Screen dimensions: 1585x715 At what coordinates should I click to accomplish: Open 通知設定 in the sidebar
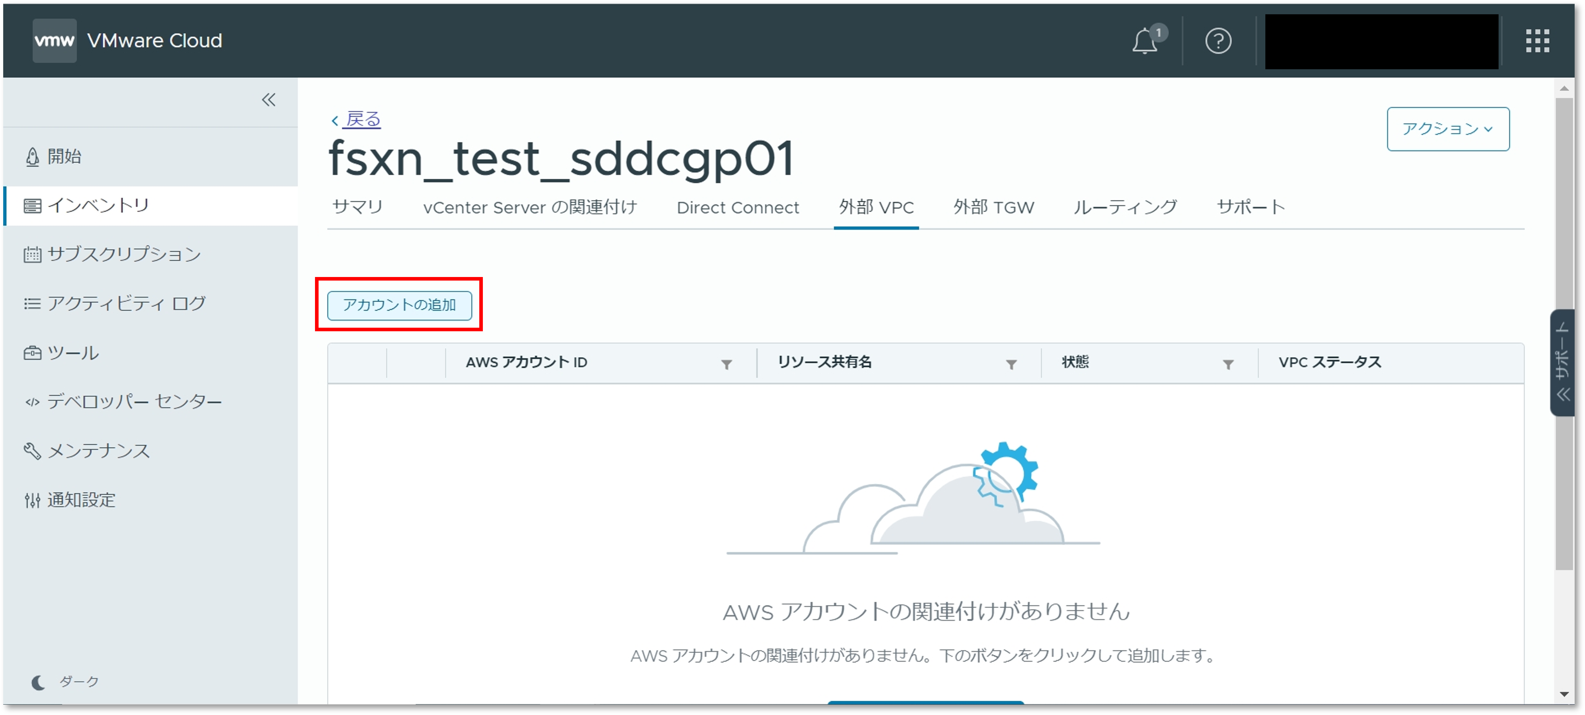[x=70, y=500]
